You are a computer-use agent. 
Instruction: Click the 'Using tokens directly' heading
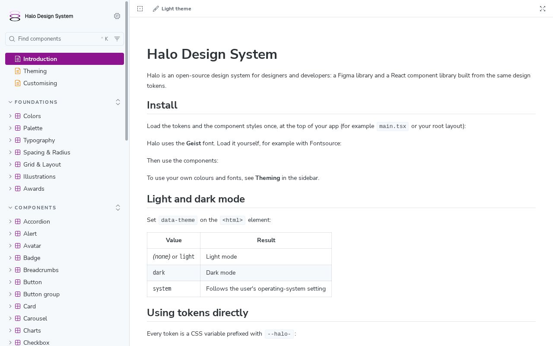click(197, 313)
